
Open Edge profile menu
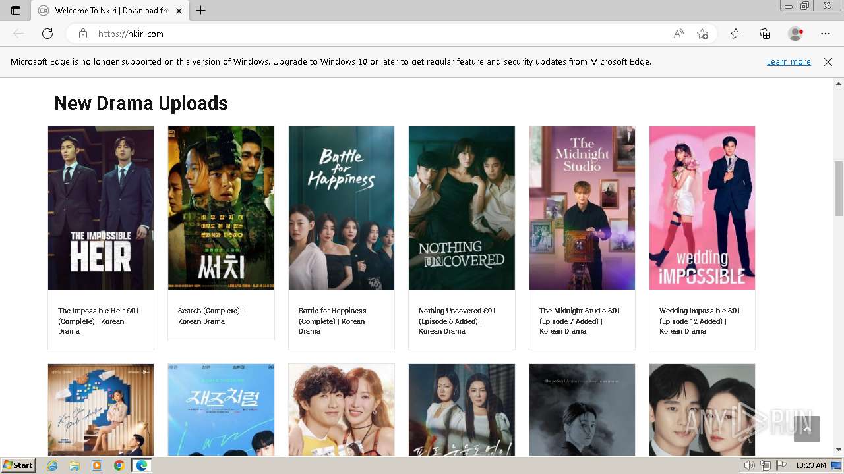point(796,34)
